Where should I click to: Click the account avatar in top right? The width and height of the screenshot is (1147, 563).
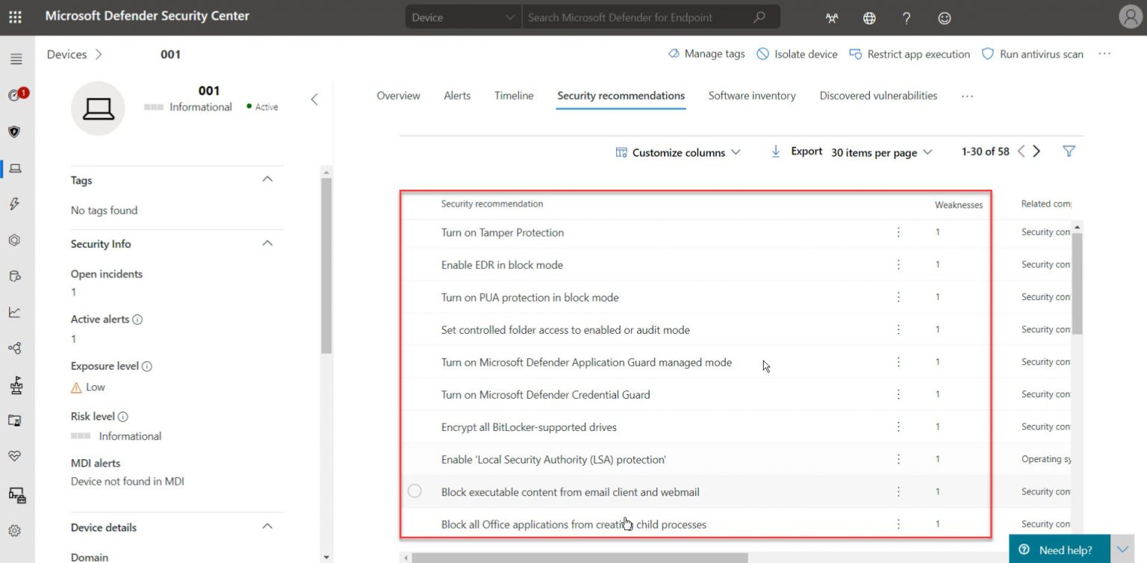coord(1130,16)
